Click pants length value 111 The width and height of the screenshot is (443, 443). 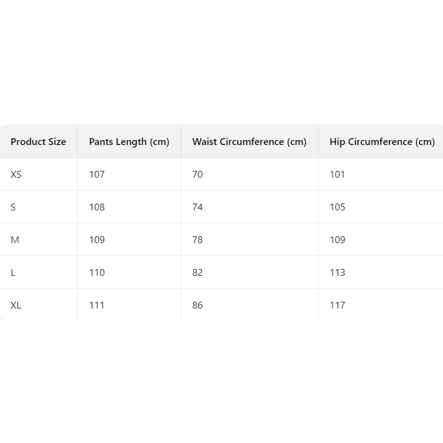point(97,305)
